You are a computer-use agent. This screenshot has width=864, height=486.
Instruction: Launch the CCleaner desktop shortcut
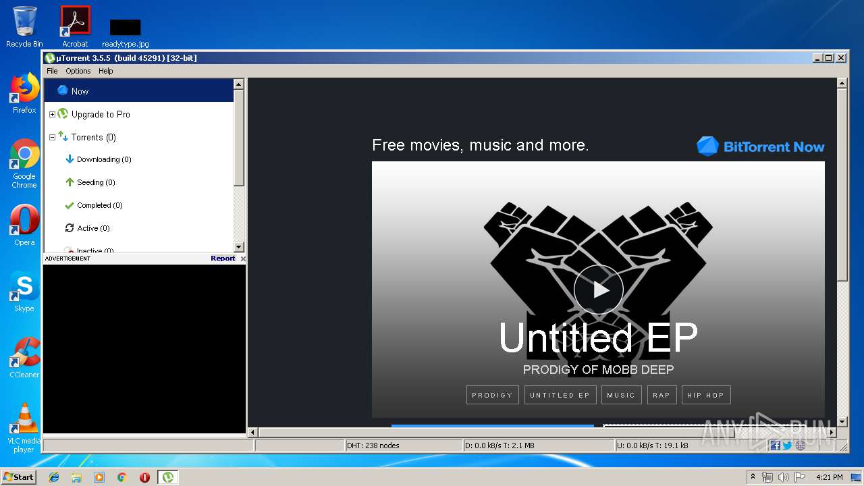24,358
